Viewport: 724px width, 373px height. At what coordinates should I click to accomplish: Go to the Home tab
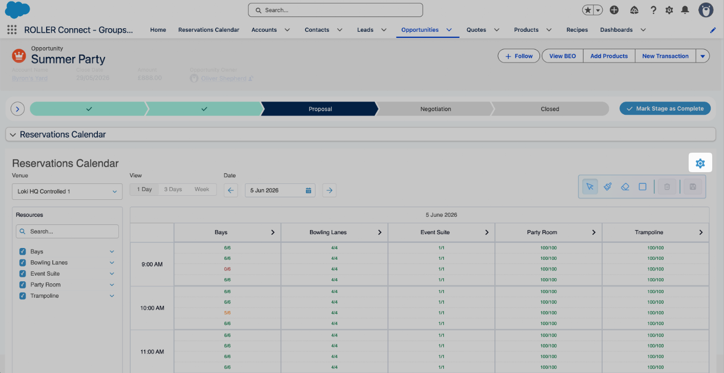pos(158,30)
